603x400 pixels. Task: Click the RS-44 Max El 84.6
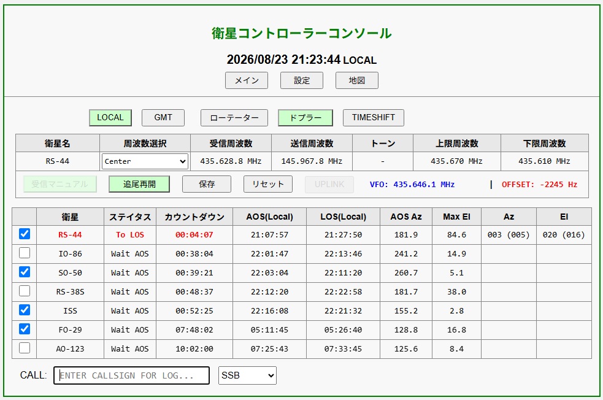click(x=456, y=234)
